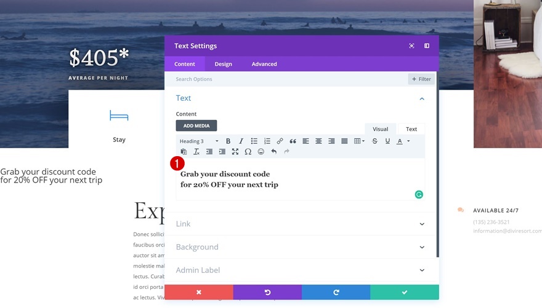Collapse the Text section
542x308 pixels.
tap(422, 98)
